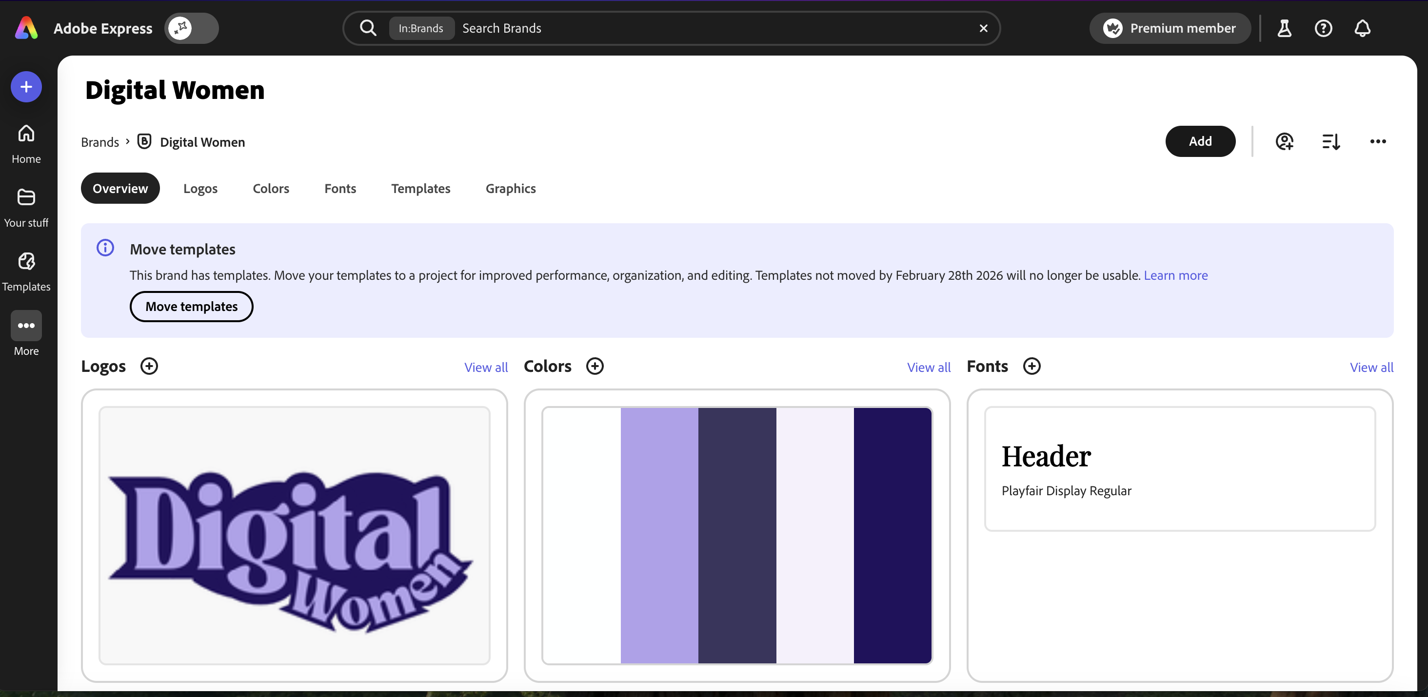Image resolution: width=1428 pixels, height=697 pixels.
Task: Click the invite people icon
Action: [1284, 142]
